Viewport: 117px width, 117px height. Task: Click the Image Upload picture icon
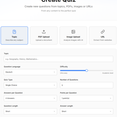73,32
